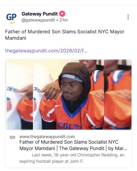This screenshot has height=171, width=137.
Task: Click the verified checkmark badge
Action: coord(62,14)
